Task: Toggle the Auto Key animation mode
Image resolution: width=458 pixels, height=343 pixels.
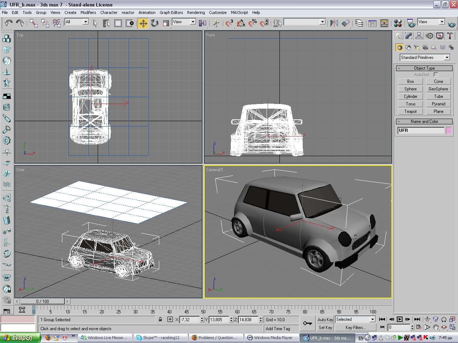Action: (x=325, y=320)
